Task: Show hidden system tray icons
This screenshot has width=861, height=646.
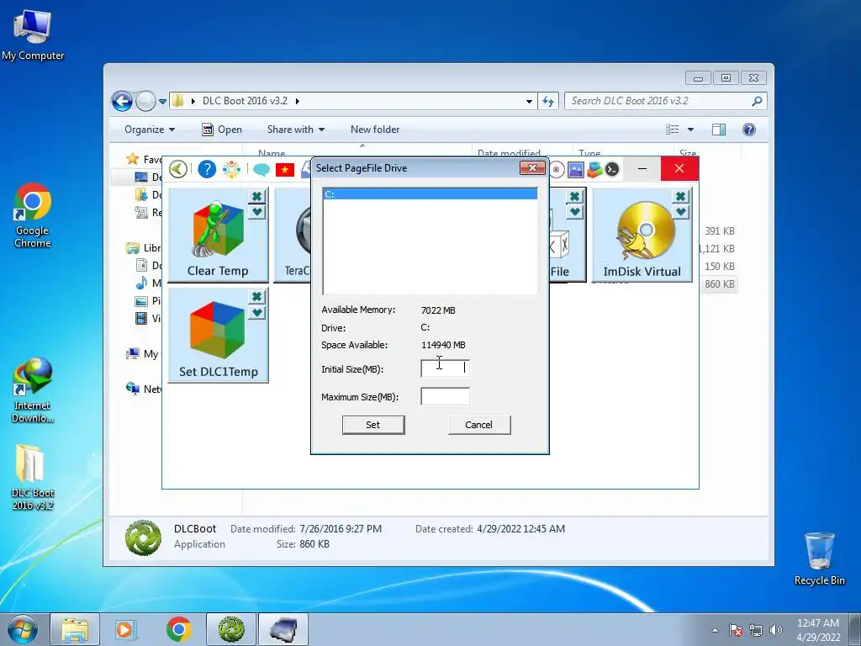Action: [715, 630]
